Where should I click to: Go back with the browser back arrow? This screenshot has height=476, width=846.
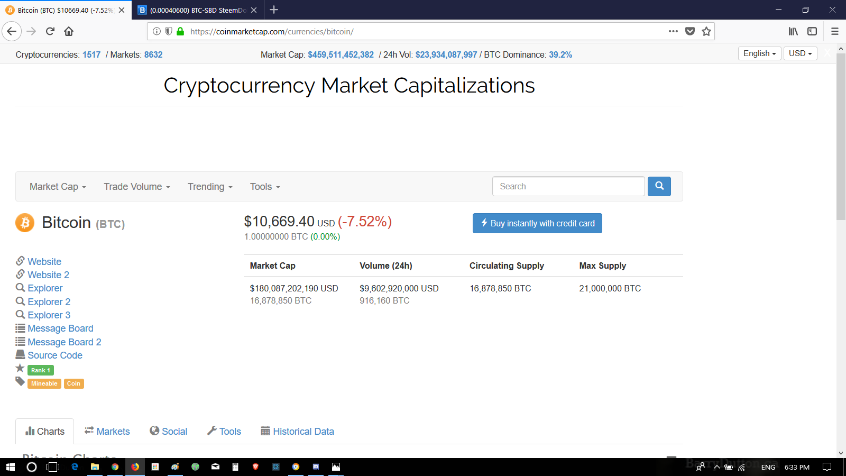click(12, 31)
